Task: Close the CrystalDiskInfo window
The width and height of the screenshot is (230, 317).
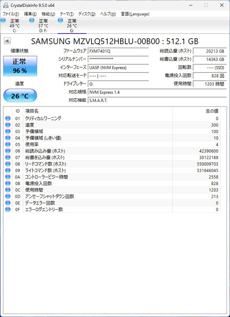Action: coord(221,5)
